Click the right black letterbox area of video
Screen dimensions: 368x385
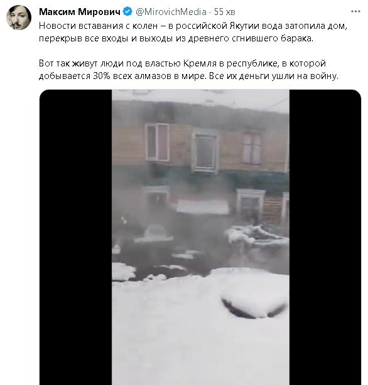[325, 237]
